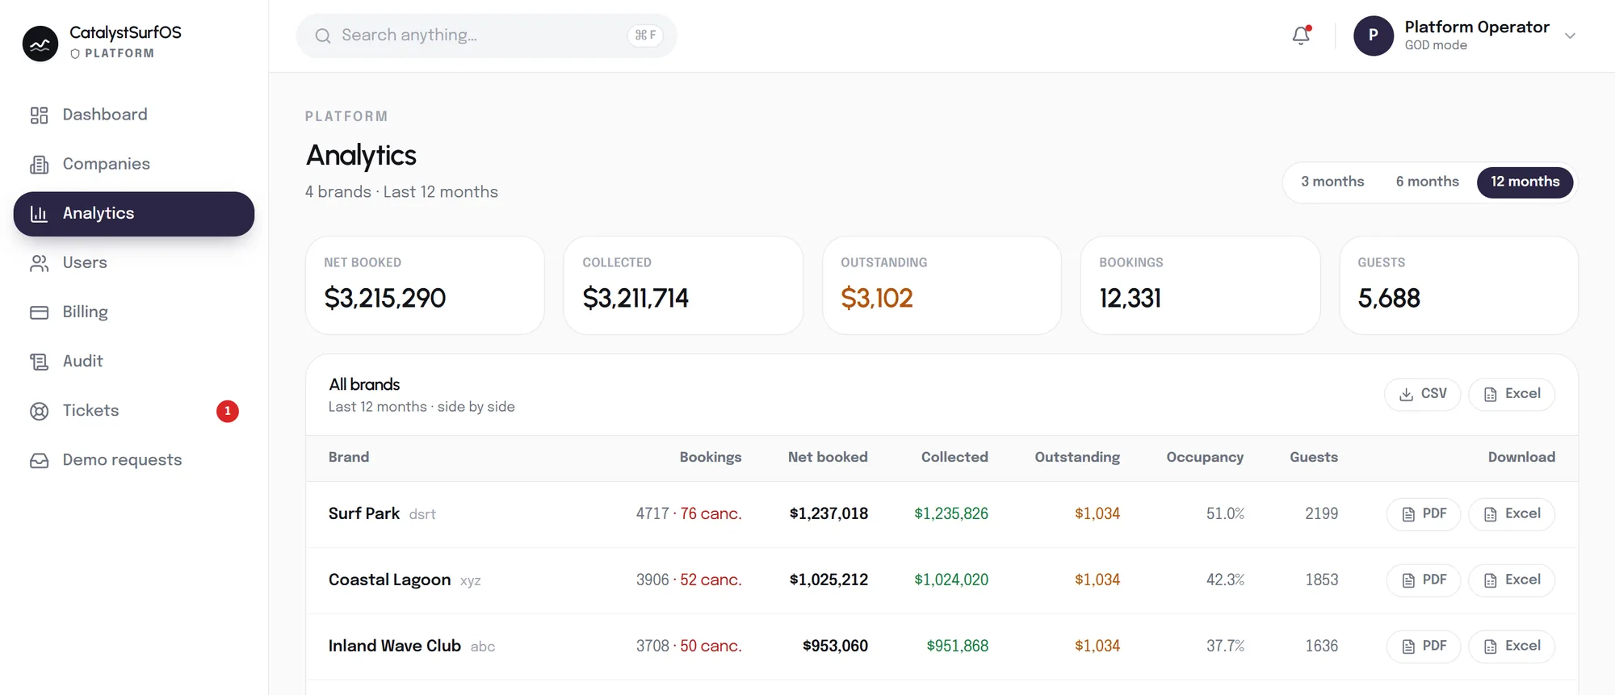Export All brands as CSV
1615x695 pixels.
click(1422, 394)
